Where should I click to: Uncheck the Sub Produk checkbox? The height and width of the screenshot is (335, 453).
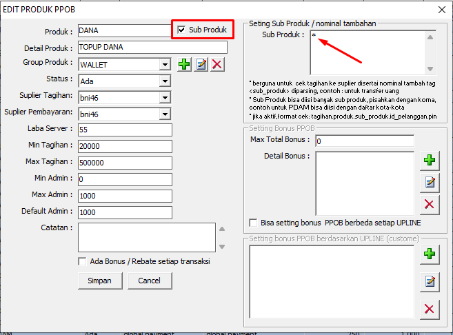[181, 30]
